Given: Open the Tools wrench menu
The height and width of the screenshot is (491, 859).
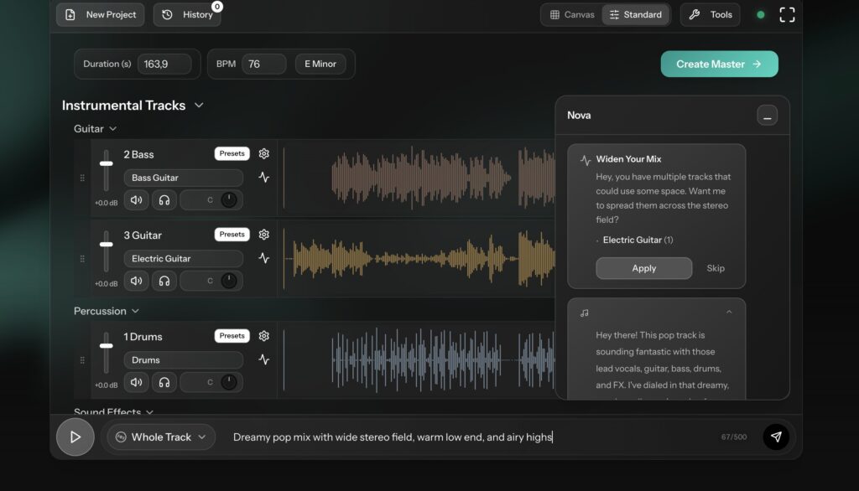Looking at the screenshot, I should 710,14.
